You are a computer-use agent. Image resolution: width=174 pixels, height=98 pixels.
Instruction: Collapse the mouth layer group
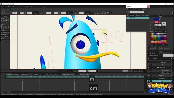click(158, 68)
